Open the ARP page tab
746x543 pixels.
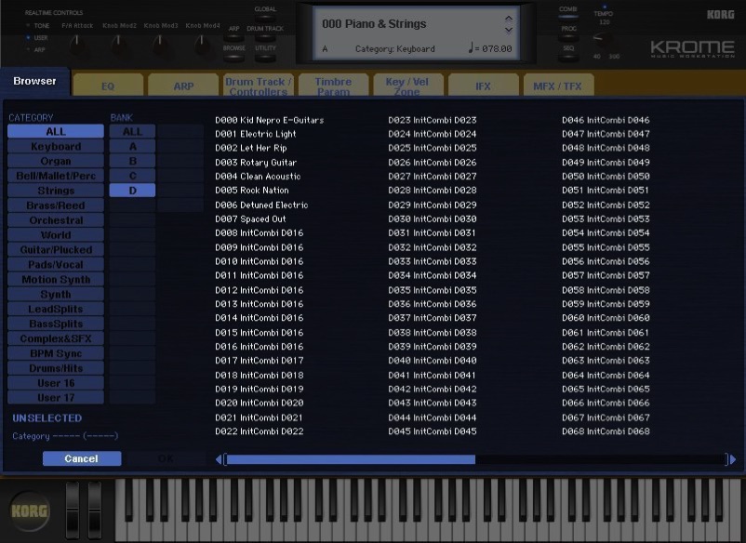click(183, 86)
